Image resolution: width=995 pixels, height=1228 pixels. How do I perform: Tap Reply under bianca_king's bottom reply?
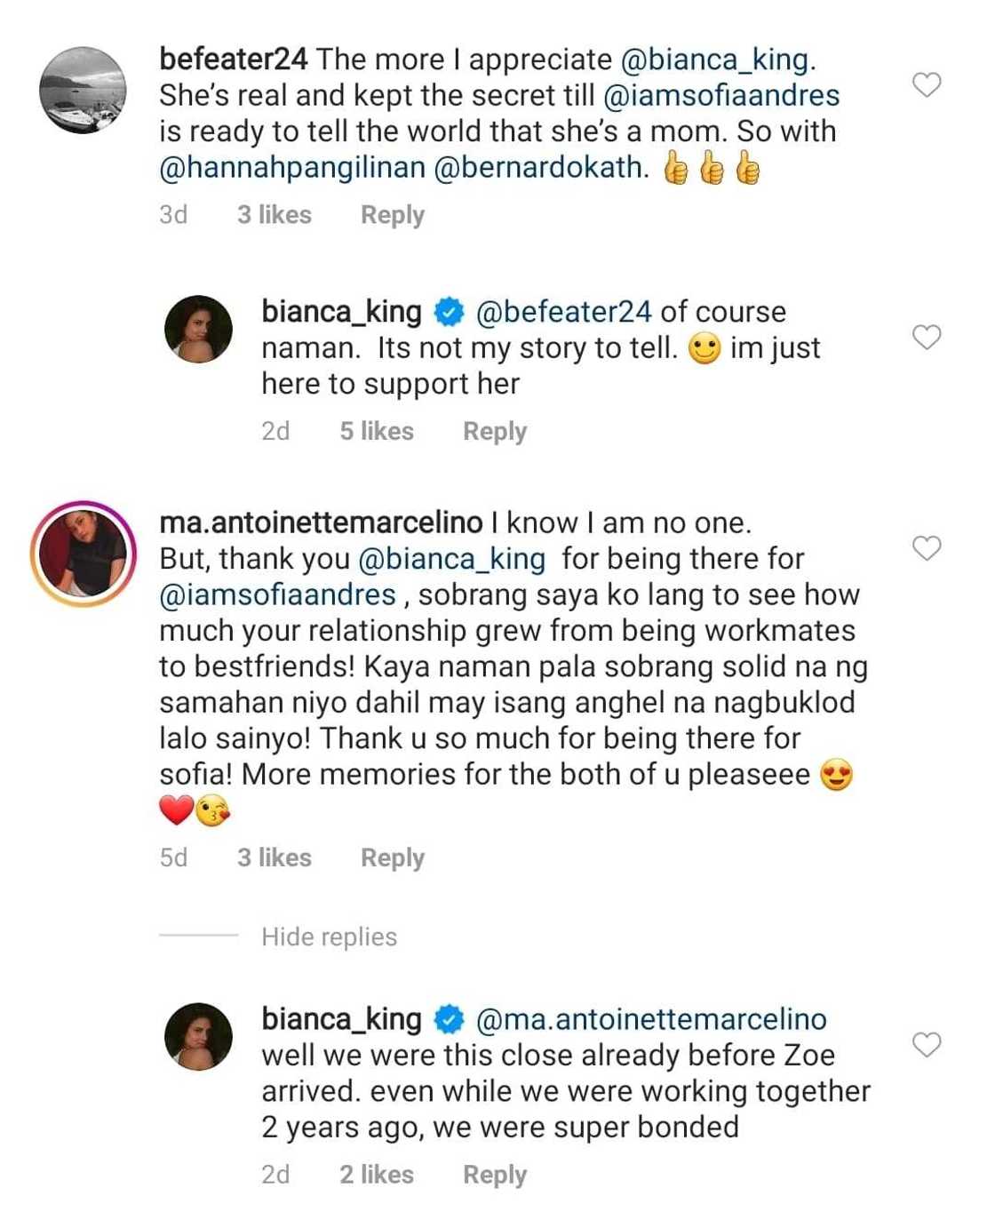[494, 1174]
